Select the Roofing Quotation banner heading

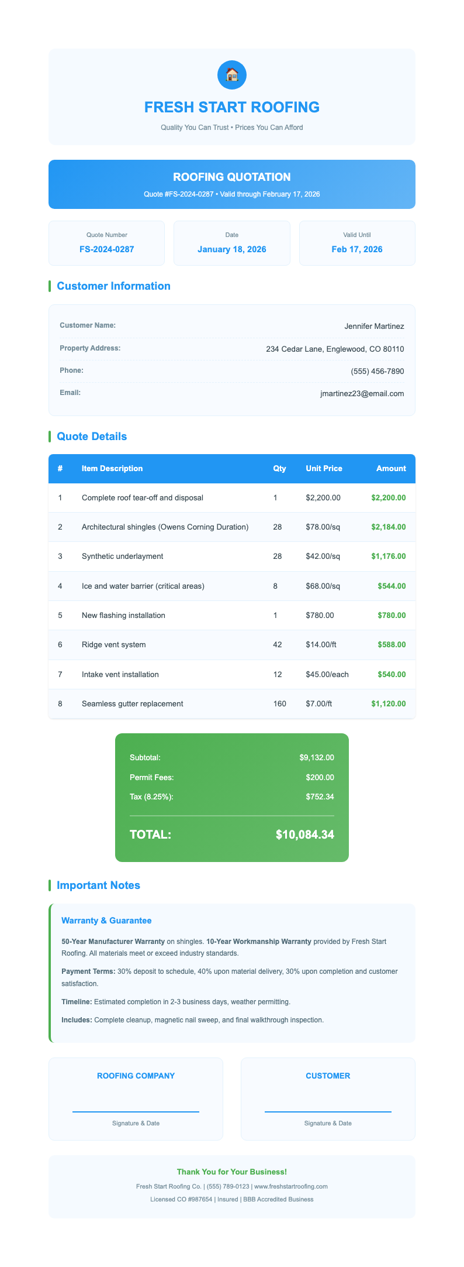tap(231, 177)
